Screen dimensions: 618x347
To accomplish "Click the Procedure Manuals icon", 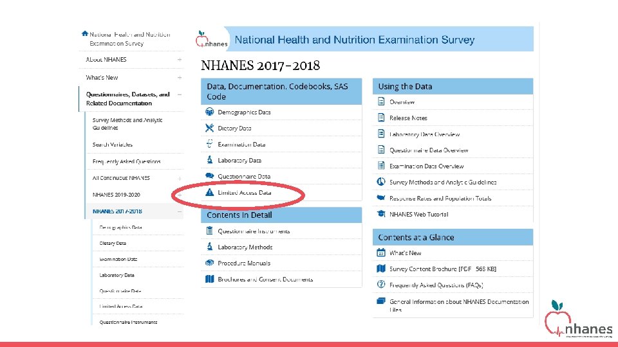I will coord(210,263).
